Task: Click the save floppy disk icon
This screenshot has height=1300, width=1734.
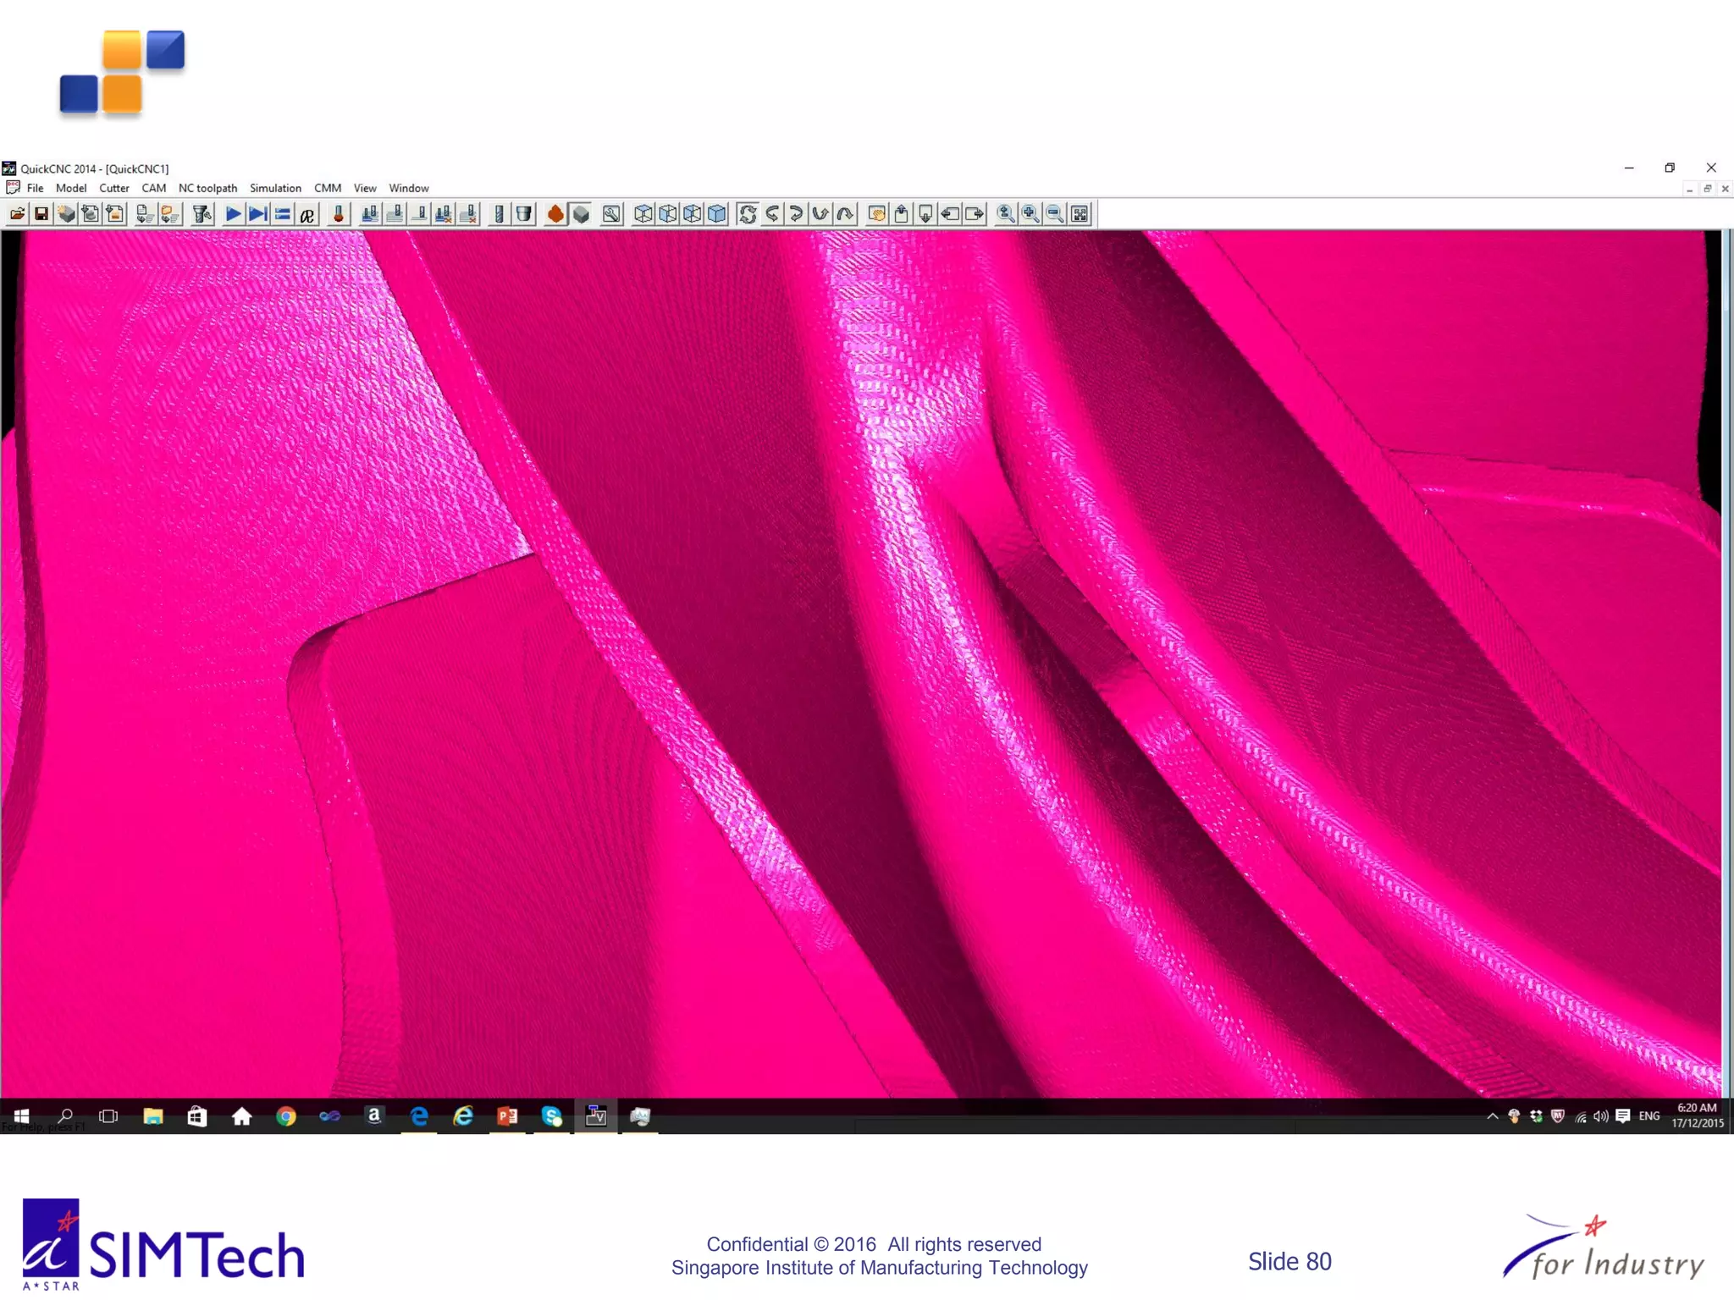Action: pyautogui.click(x=41, y=214)
